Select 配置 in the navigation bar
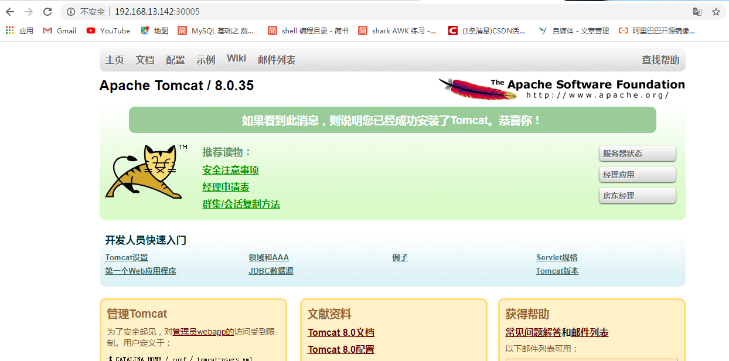 [x=175, y=59]
